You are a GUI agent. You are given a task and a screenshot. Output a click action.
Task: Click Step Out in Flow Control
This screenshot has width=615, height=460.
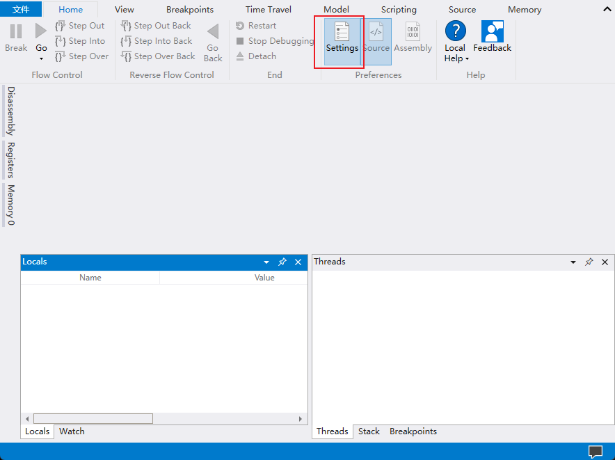(80, 26)
